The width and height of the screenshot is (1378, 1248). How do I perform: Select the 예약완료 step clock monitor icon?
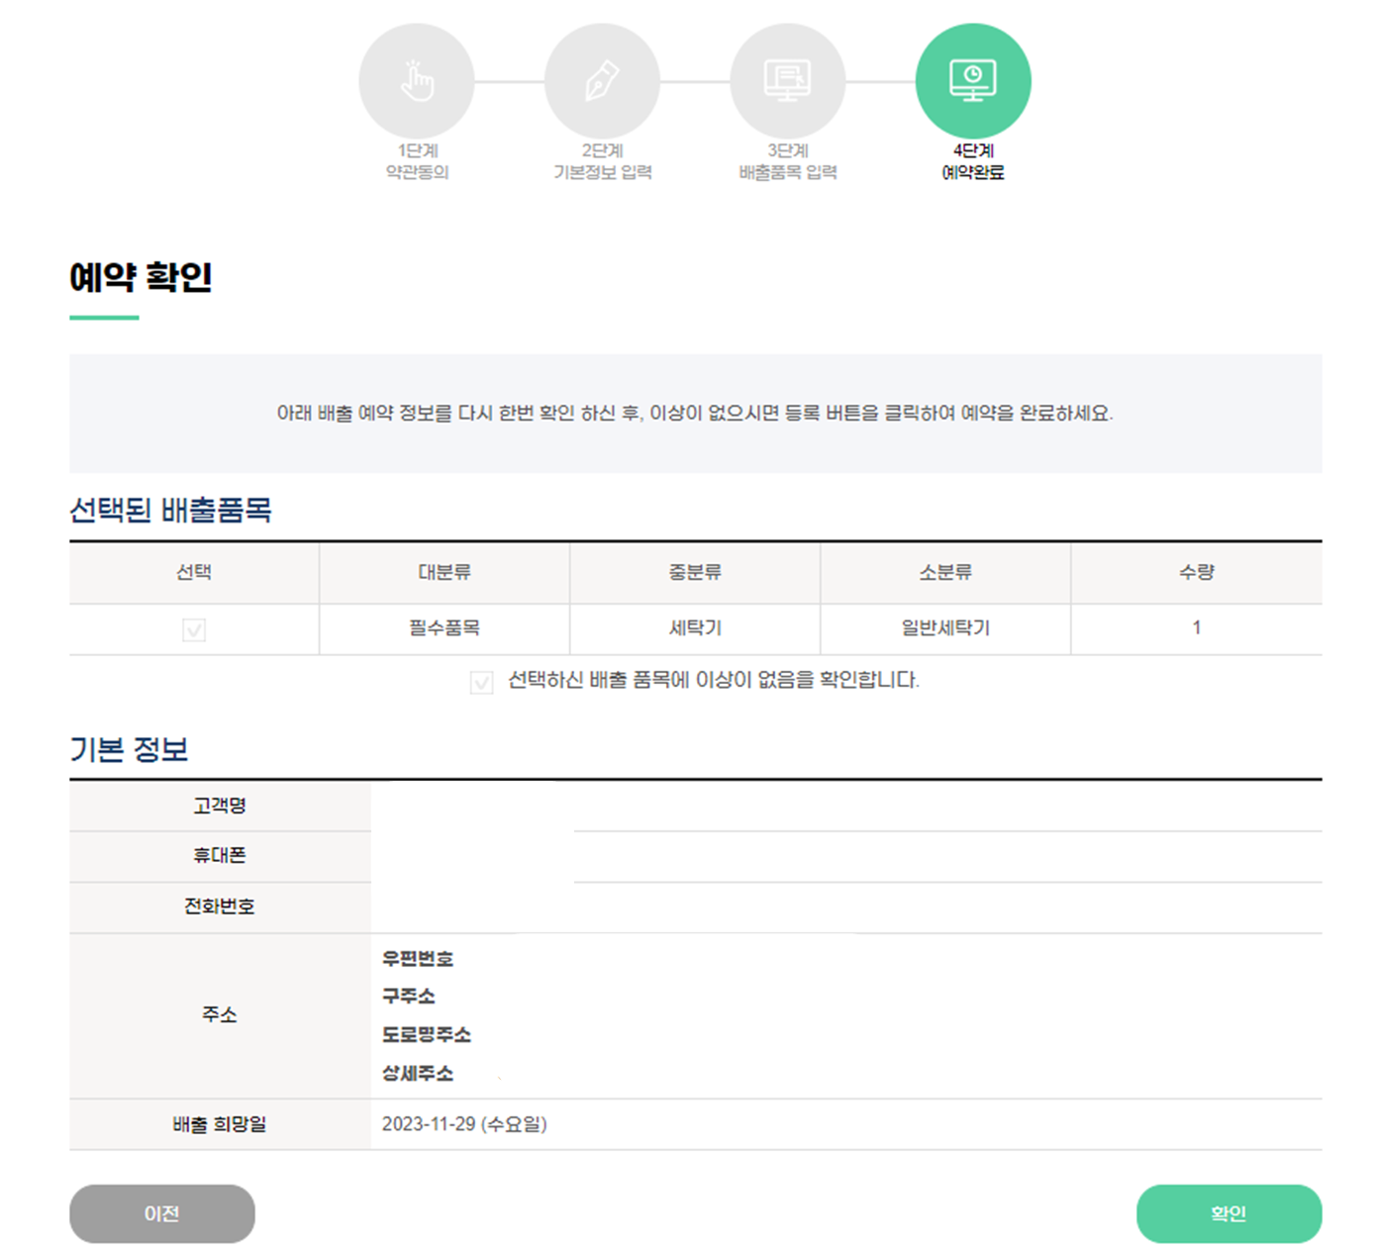[x=974, y=79]
